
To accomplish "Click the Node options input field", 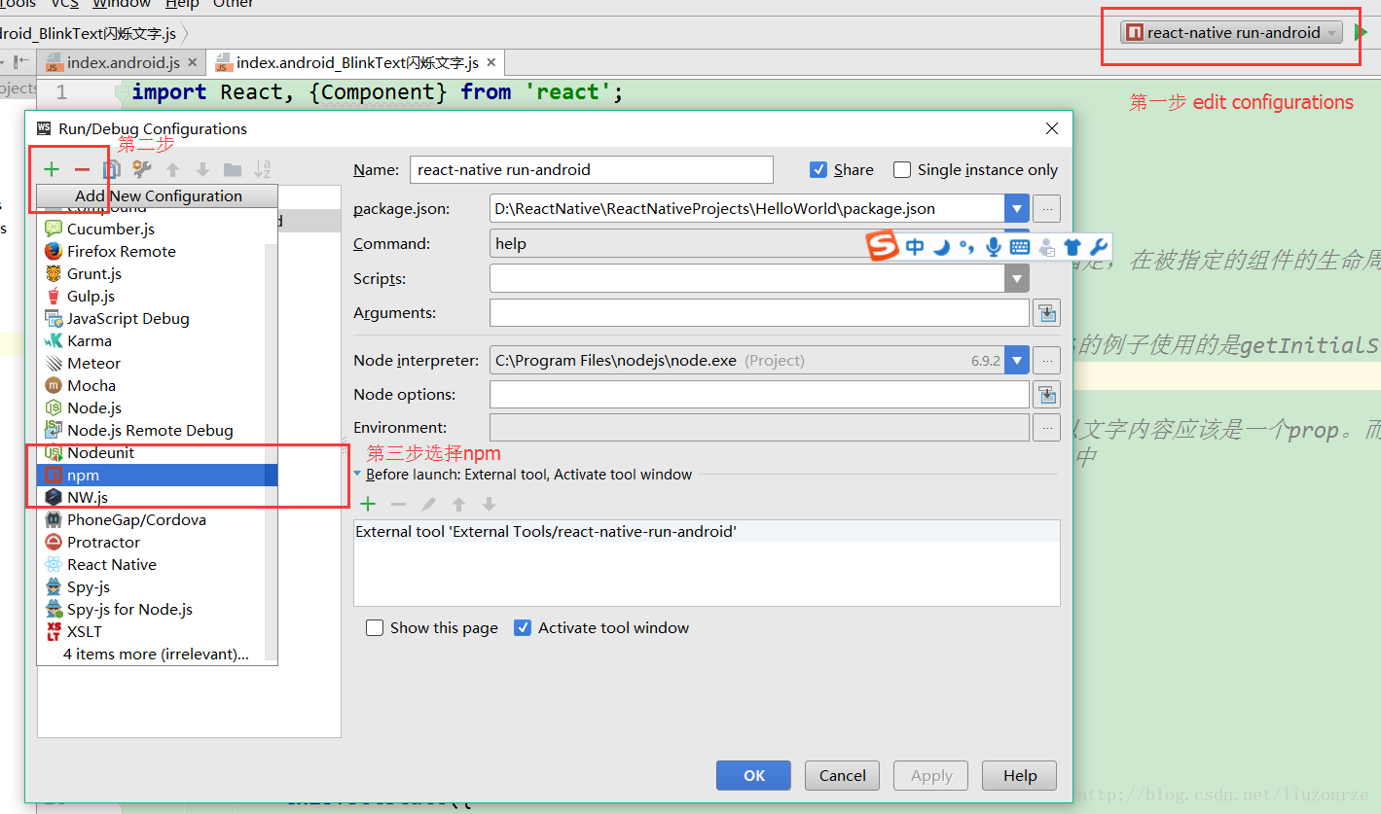I will tap(759, 395).
